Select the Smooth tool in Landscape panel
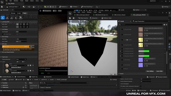The image size is (171, 96). 7,18
